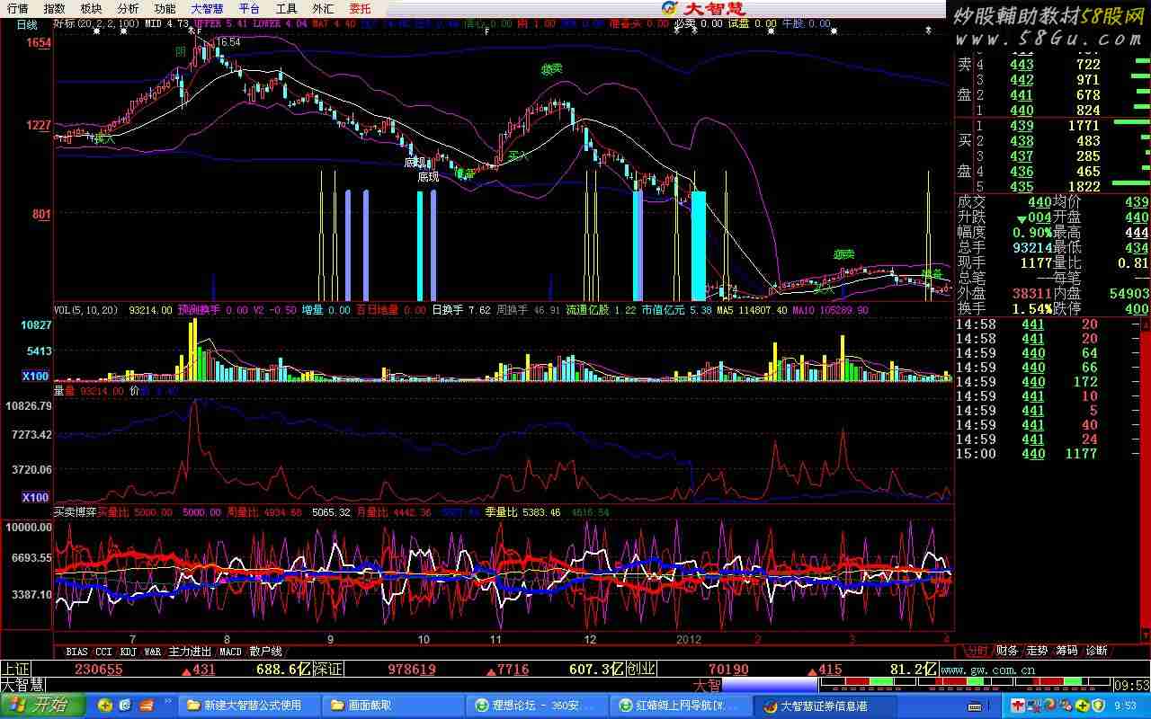1151x719 pixels.
Task: Click the 跌停 value 400
Action: pyautogui.click(x=1137, y=308)
